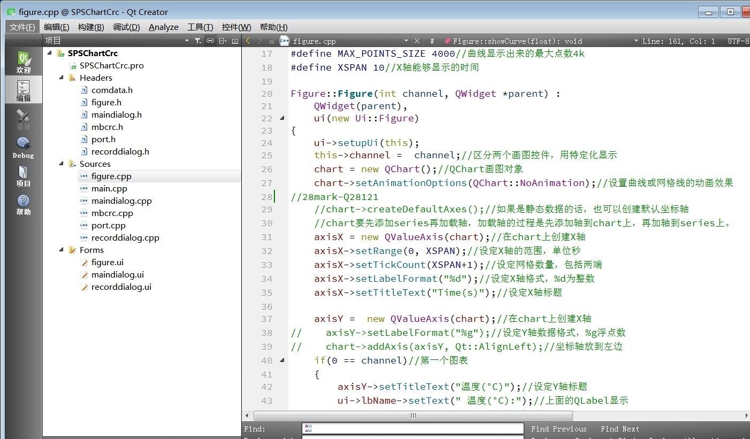The width and height of the screenshot is (750, 439).
Task: Open the Figure::showCurve symbol dropdown
Action: [636, 41]
